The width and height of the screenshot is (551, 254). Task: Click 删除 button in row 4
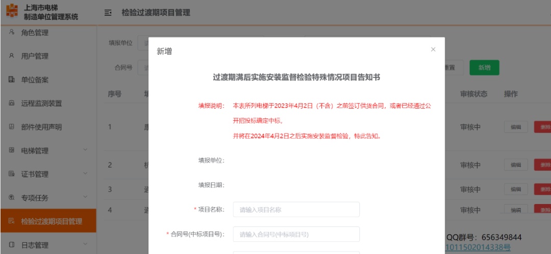pyautogui.click(x=542, y=210)
